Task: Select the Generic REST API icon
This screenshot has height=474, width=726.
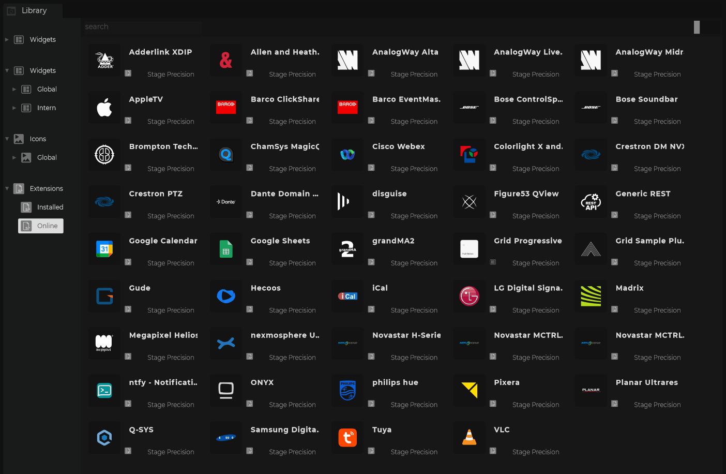Action: pos(591,202)
